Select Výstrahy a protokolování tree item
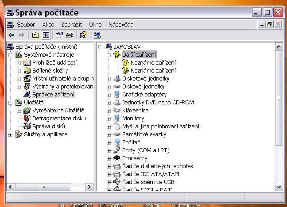The width and height of the screenshot is (287, 207). pos(63,87)
